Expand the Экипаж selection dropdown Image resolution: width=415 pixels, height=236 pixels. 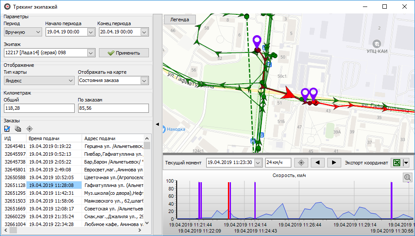(91, 53)
